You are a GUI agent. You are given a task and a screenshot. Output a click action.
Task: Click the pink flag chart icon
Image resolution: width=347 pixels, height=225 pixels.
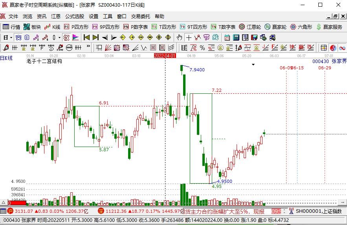pyautogui.click(x=75, y=37)
